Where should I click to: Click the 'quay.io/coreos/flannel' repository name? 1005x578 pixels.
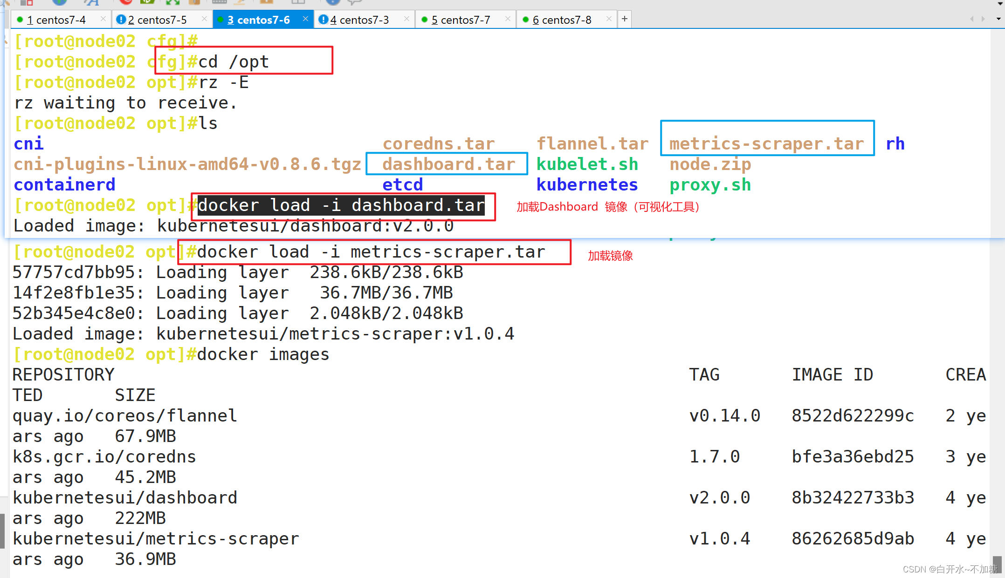click(125, 416)
